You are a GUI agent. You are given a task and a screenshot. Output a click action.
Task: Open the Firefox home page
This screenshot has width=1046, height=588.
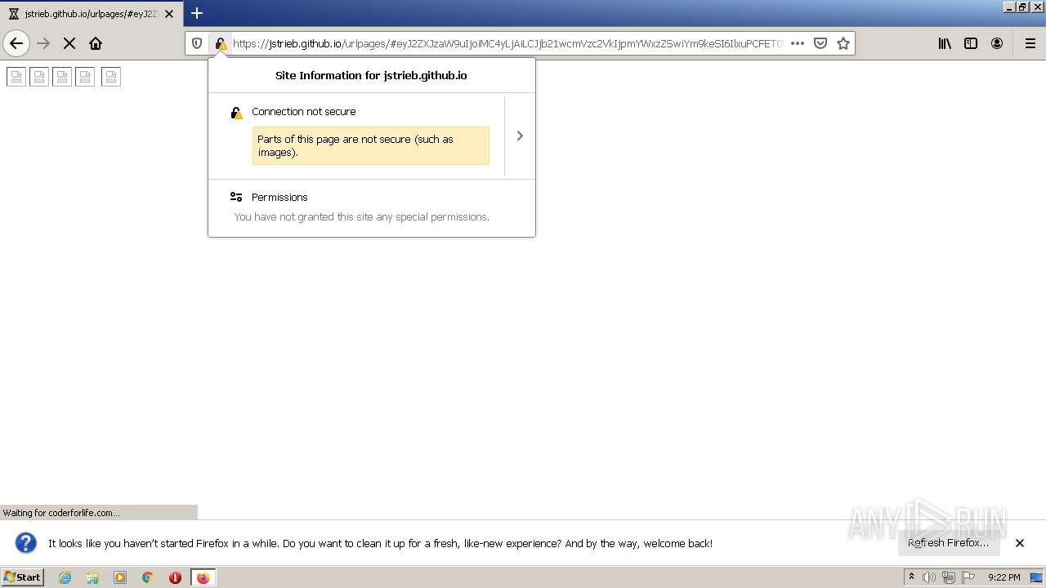[96, 43]
